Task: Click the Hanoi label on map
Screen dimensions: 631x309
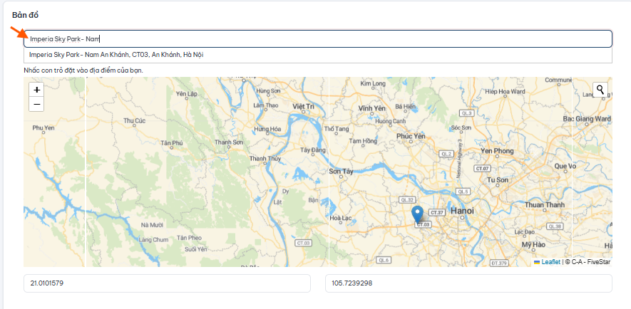Action: point(462,211)
